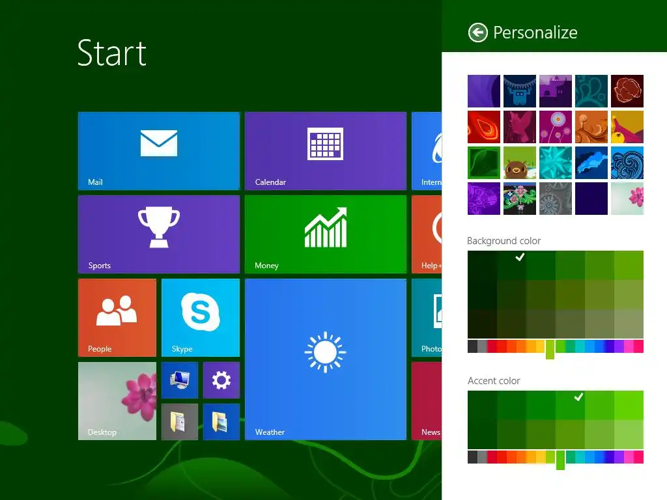Open the Mail tile
Viewport: 667px width, 500px height.
159,151
